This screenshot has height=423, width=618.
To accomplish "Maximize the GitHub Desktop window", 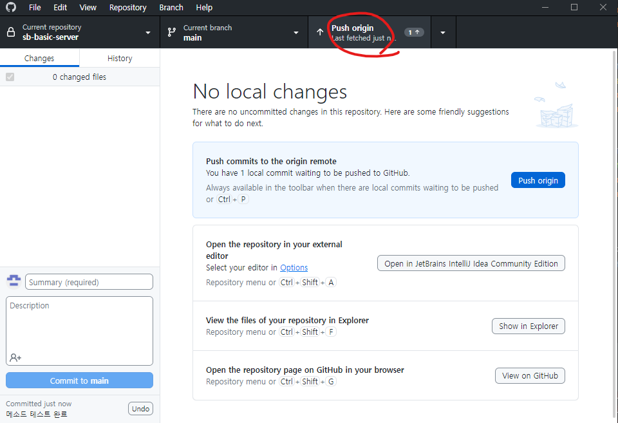I will click(574, 8).
